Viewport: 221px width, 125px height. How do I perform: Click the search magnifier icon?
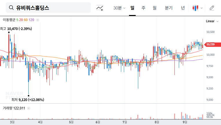11,8
